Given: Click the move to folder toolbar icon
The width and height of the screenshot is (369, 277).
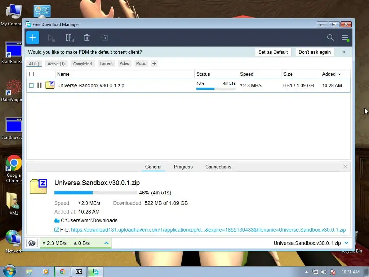Looking at the screenshot, I should (x=105, y=38).
